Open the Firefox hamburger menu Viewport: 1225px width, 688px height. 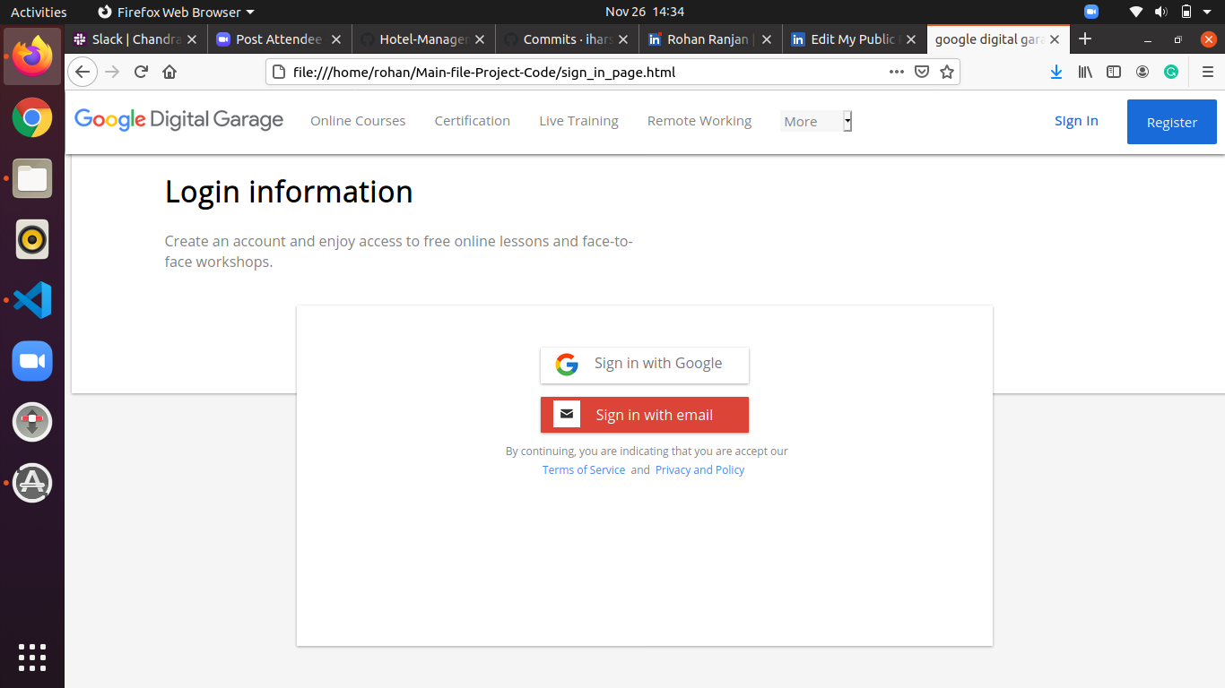[x=1208, y=72]
